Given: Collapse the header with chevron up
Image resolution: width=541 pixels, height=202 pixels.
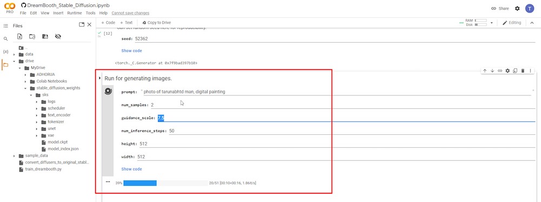Looking at the screenshot, I should pos(532,23).
